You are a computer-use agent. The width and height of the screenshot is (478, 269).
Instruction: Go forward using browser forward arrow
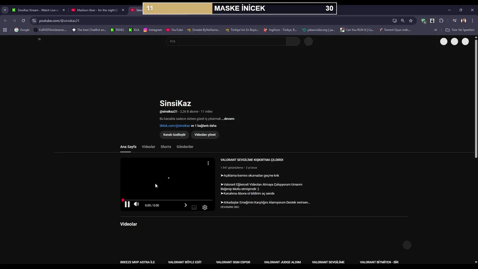click(x=14, y=21)
